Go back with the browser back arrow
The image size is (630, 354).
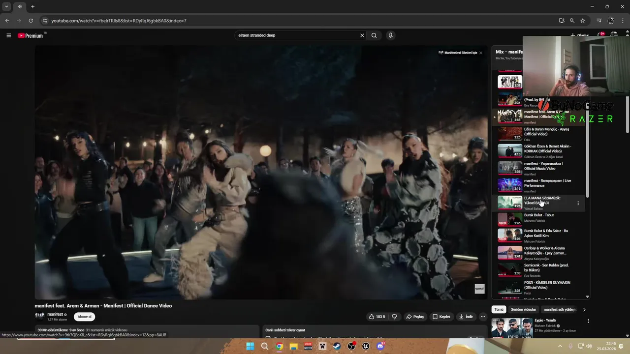(x=7, y=21)
